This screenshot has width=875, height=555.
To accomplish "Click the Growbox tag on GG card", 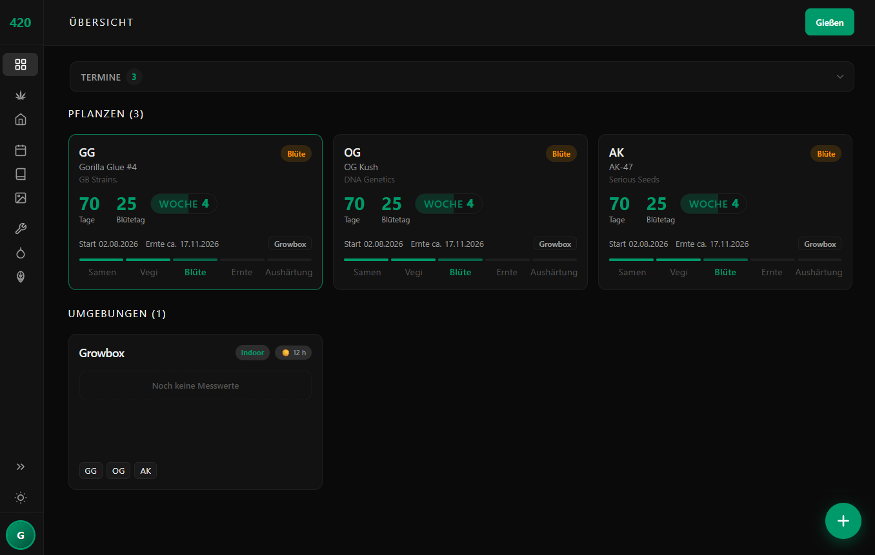I will pos(290,244).
